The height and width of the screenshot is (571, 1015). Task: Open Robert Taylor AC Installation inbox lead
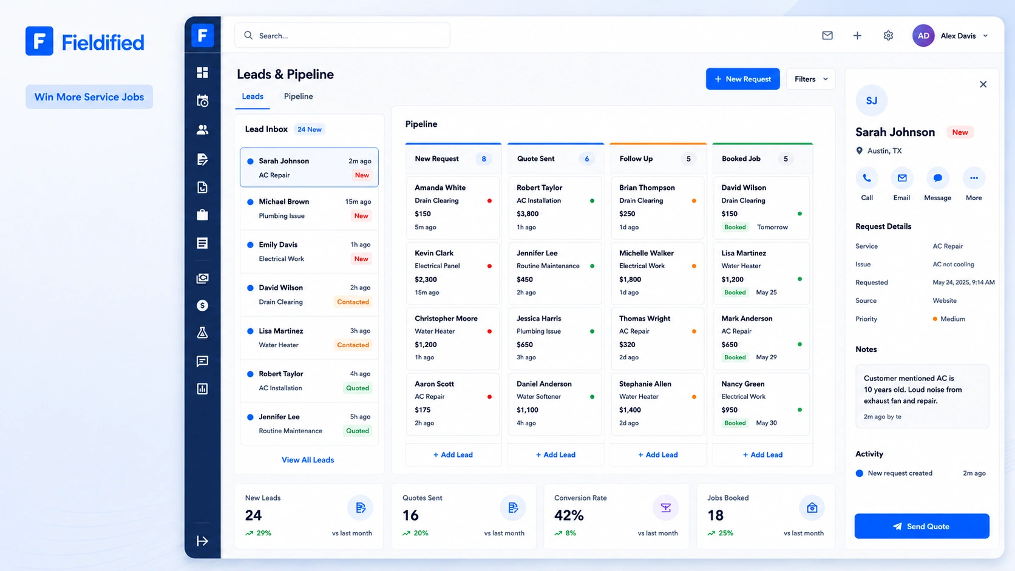click(x=309, y=381)
